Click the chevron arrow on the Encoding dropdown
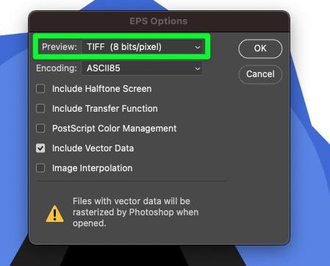Screen dimensions: 330x266 [198, 68]
